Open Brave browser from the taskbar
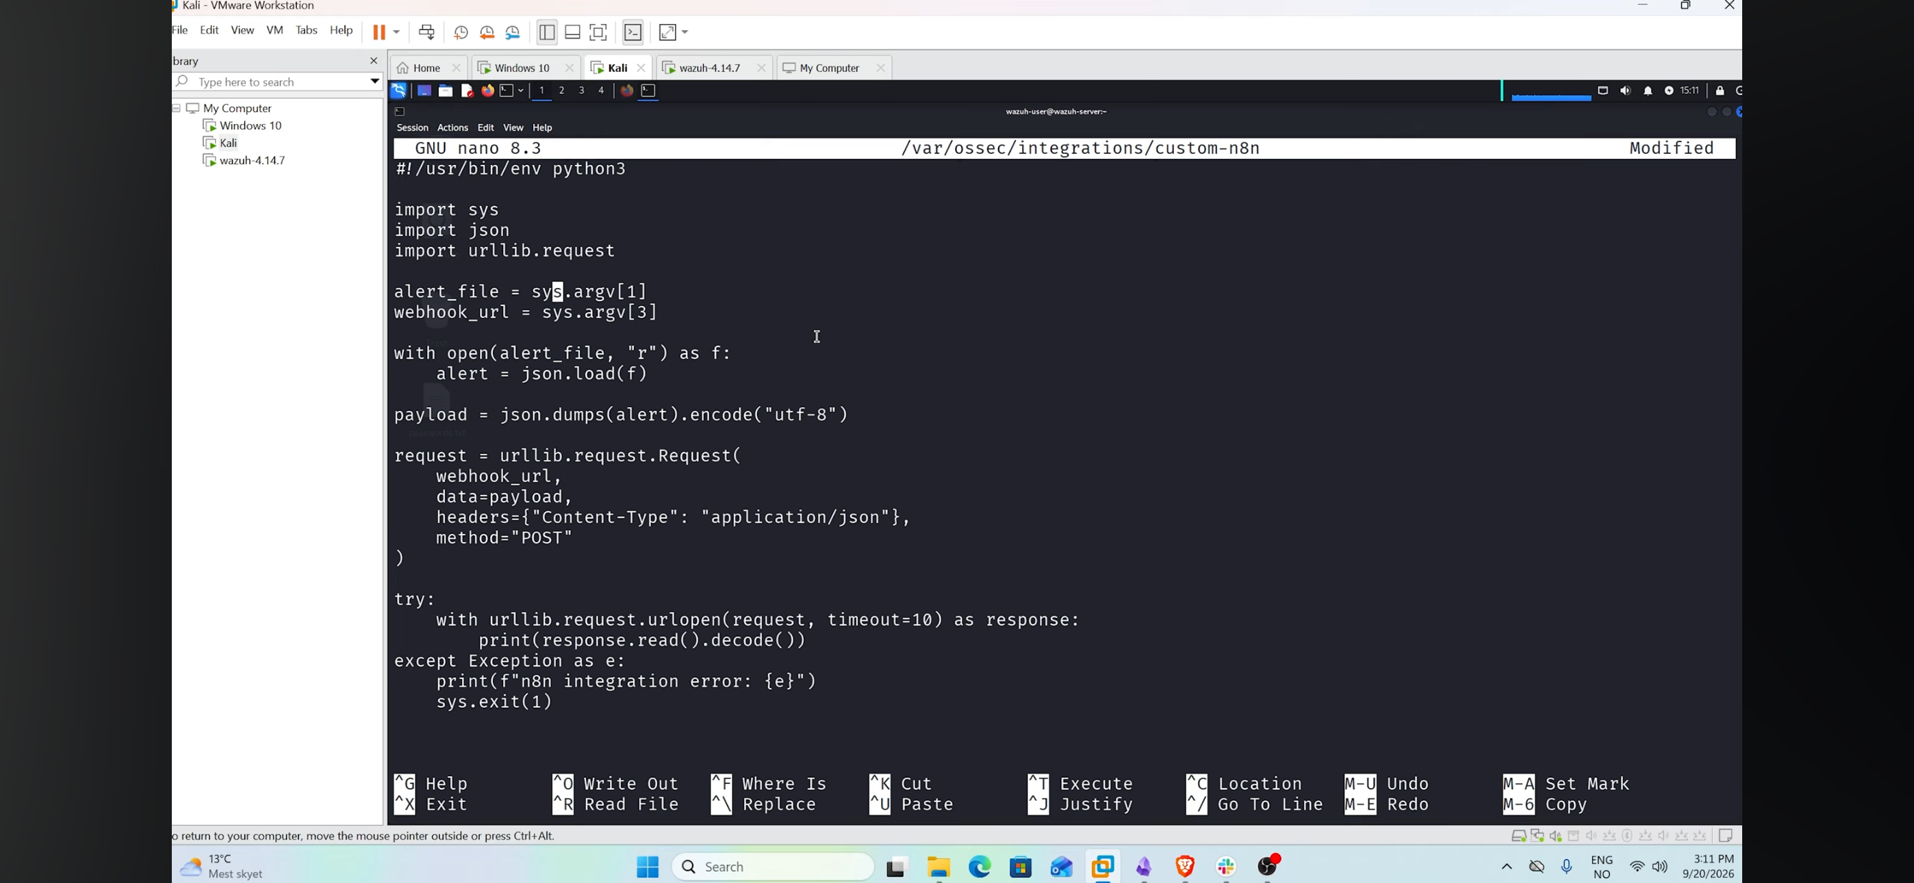 pos(1185,867)
